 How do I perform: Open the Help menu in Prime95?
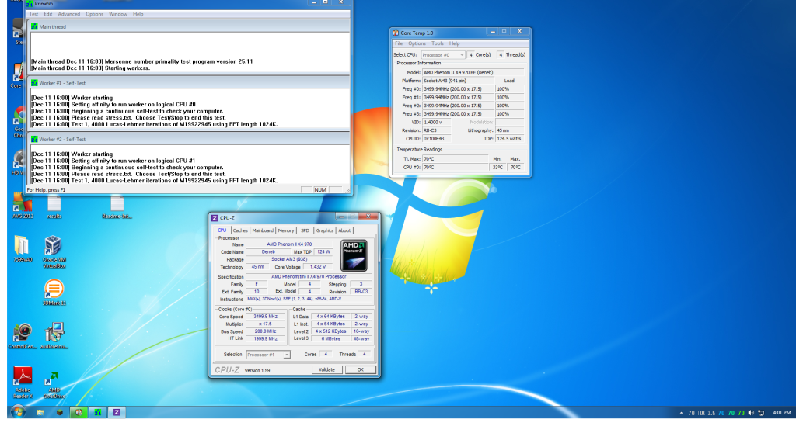tap(138, 14)
